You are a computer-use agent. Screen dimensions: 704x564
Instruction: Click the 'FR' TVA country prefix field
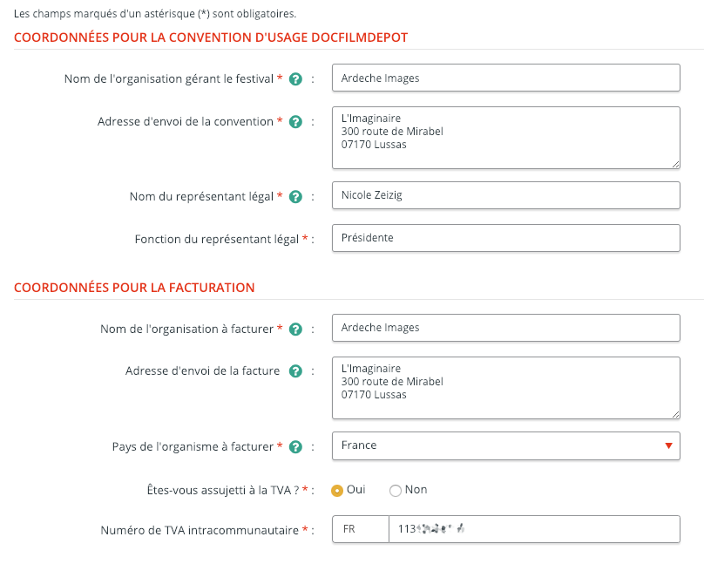359,529
